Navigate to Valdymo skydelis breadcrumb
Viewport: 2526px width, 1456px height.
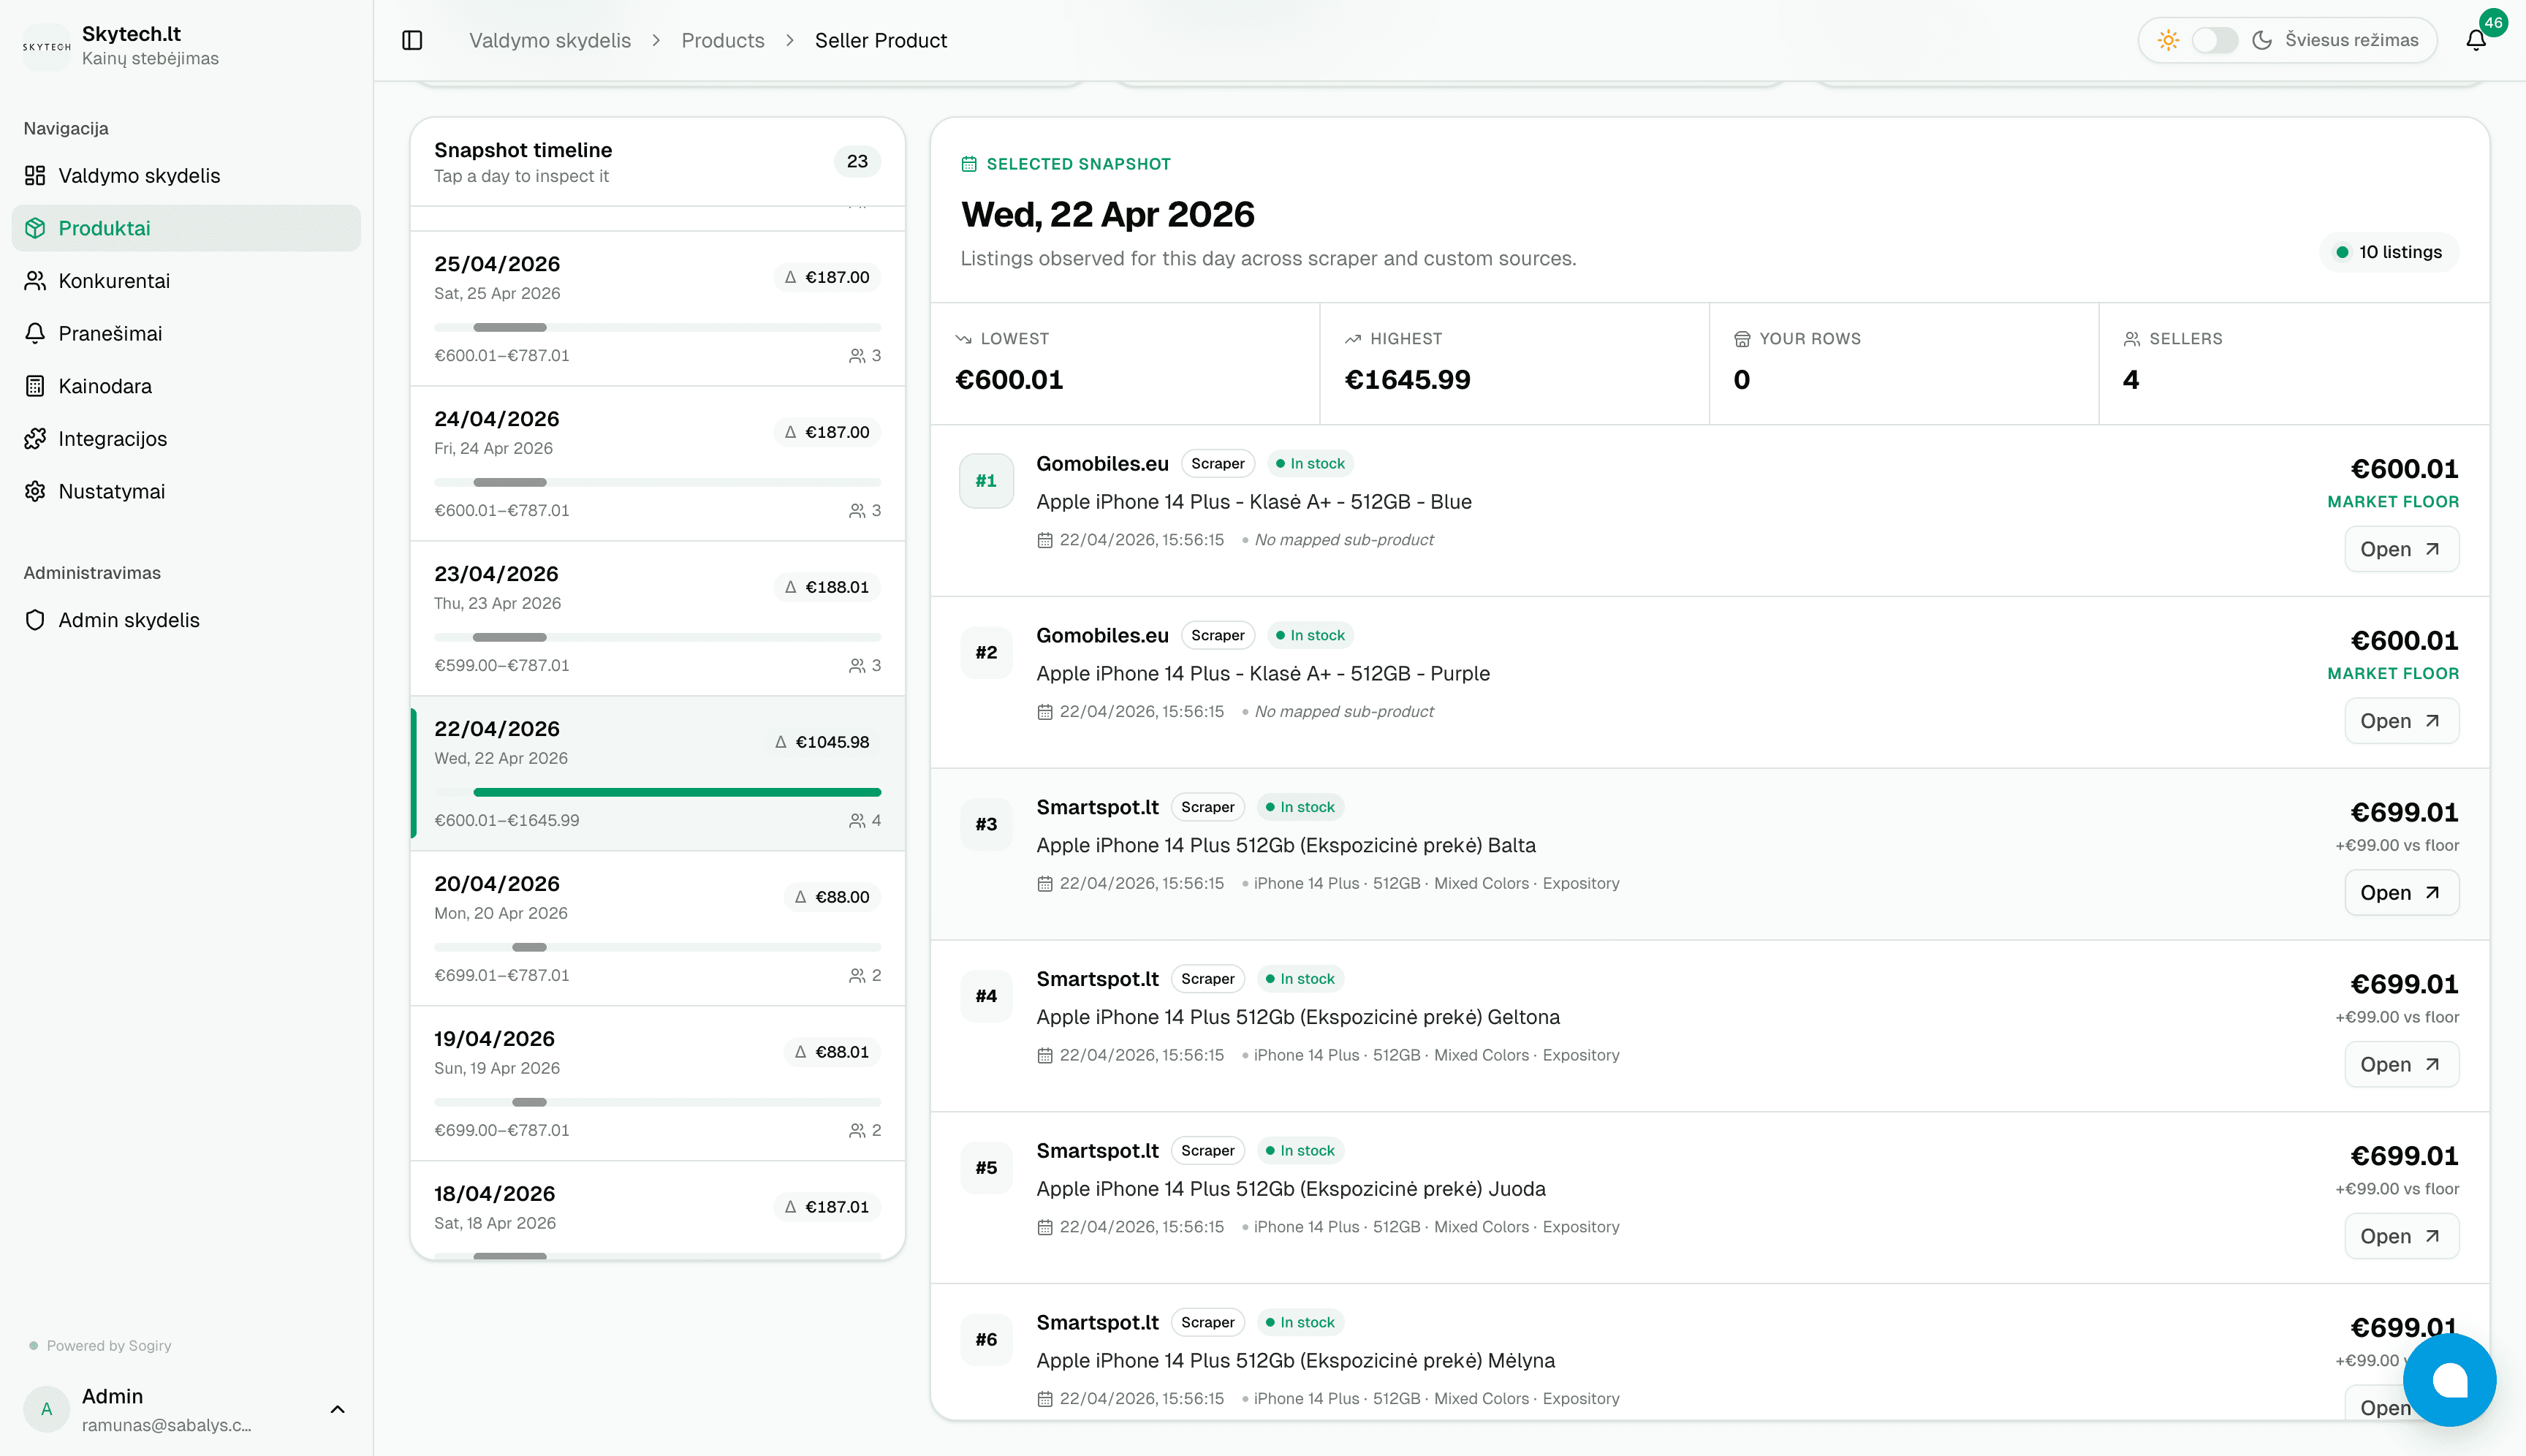(x=550, y=40)
